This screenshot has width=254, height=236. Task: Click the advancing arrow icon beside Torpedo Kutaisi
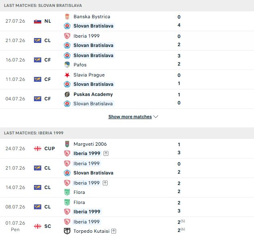(114, 231)
